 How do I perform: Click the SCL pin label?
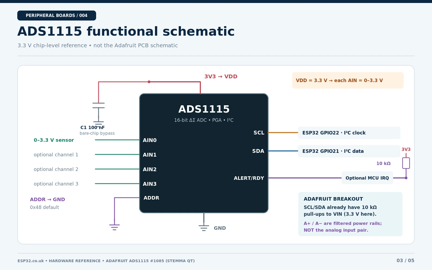click(259, 133)
